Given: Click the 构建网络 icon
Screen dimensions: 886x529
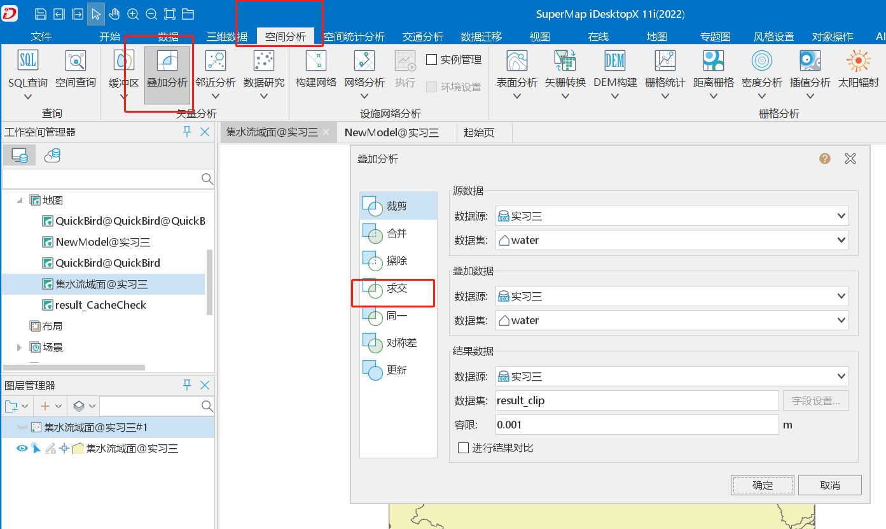Looking at the screenshot, I should [x=316, y=61].
